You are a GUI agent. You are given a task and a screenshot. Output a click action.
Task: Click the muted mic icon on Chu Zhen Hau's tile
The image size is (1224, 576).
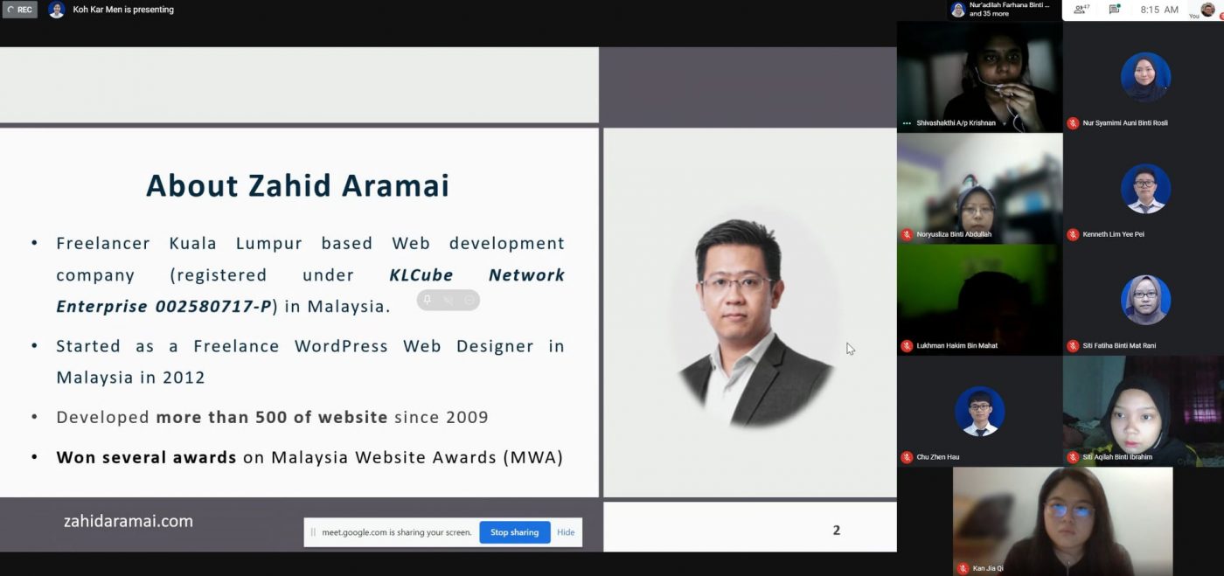tap(907, 456)
